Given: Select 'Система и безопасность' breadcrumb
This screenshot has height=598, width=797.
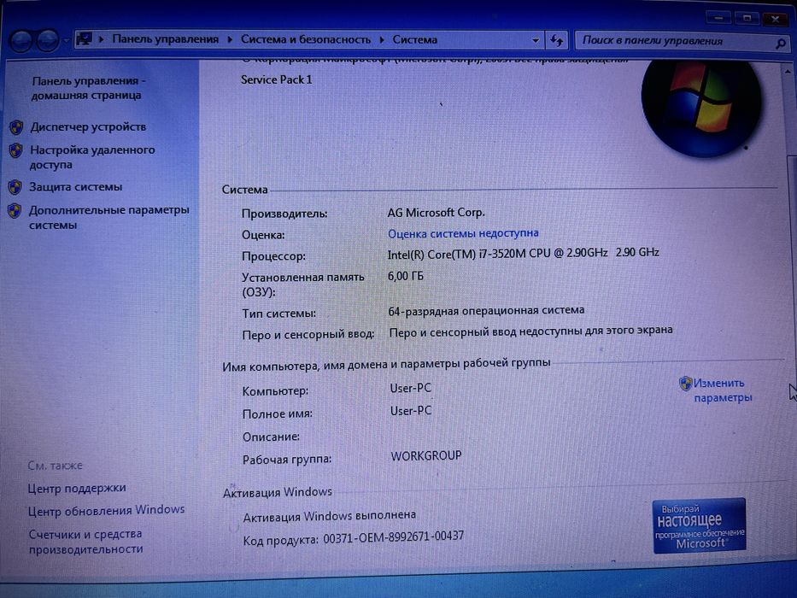Looking at the screenshot, I should 306,39.
